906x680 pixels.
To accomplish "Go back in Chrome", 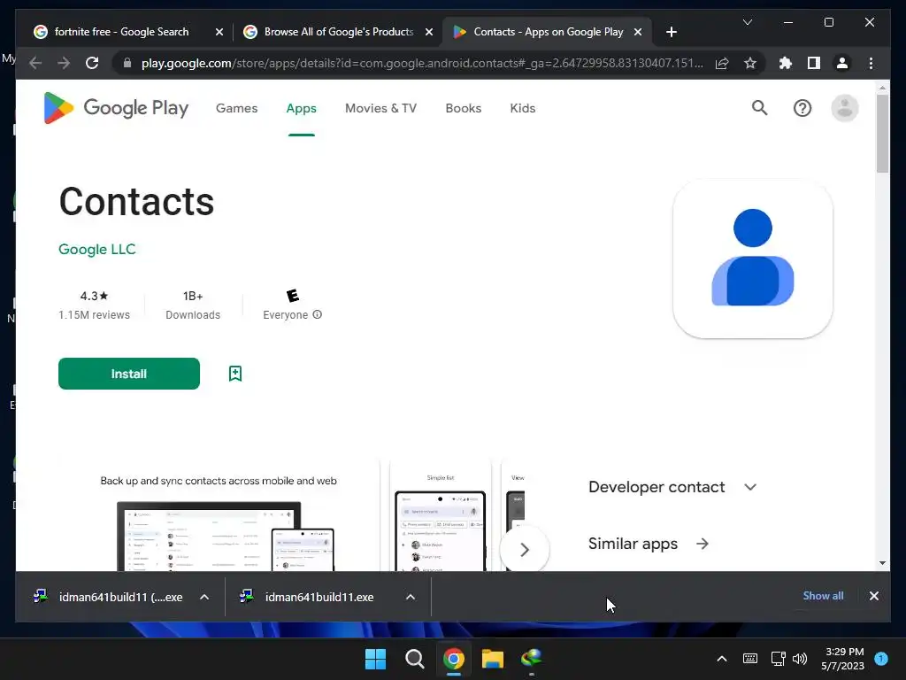I will point(35,63).
